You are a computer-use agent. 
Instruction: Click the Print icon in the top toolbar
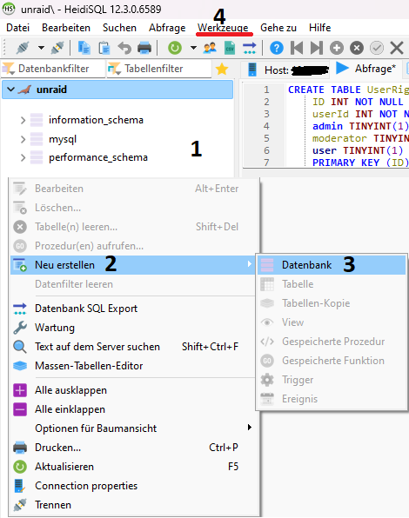pyautogui.click(x=144, y=48)
